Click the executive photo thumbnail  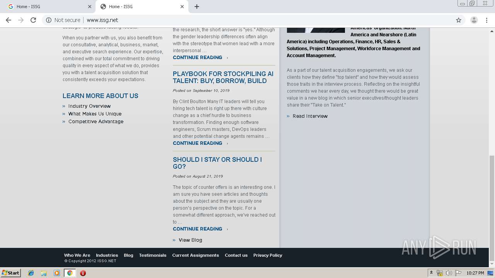[x=316, y=30]
